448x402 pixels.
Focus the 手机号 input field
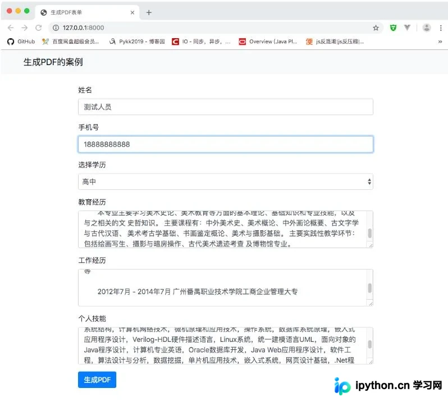pos(226,144)
